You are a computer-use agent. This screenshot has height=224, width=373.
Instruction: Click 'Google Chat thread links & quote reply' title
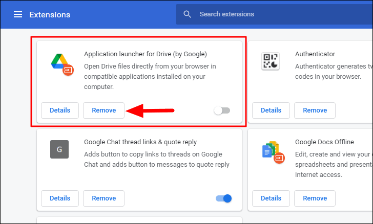[140, 142]
